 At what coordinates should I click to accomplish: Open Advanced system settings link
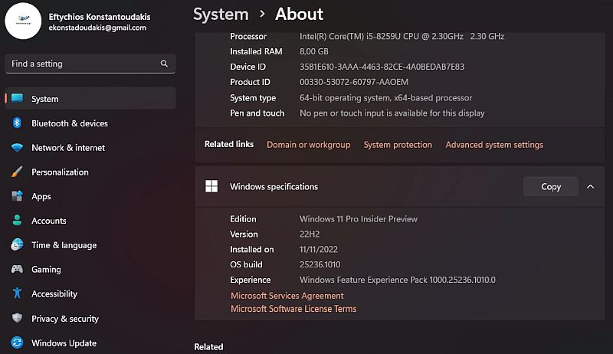[494, 145]
